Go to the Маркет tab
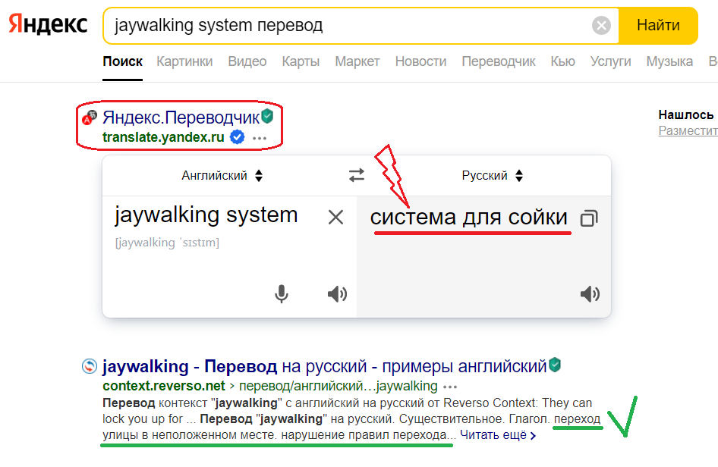Image resolution: width=718 pixels, height=467 pixels. [x=357, y=61]
